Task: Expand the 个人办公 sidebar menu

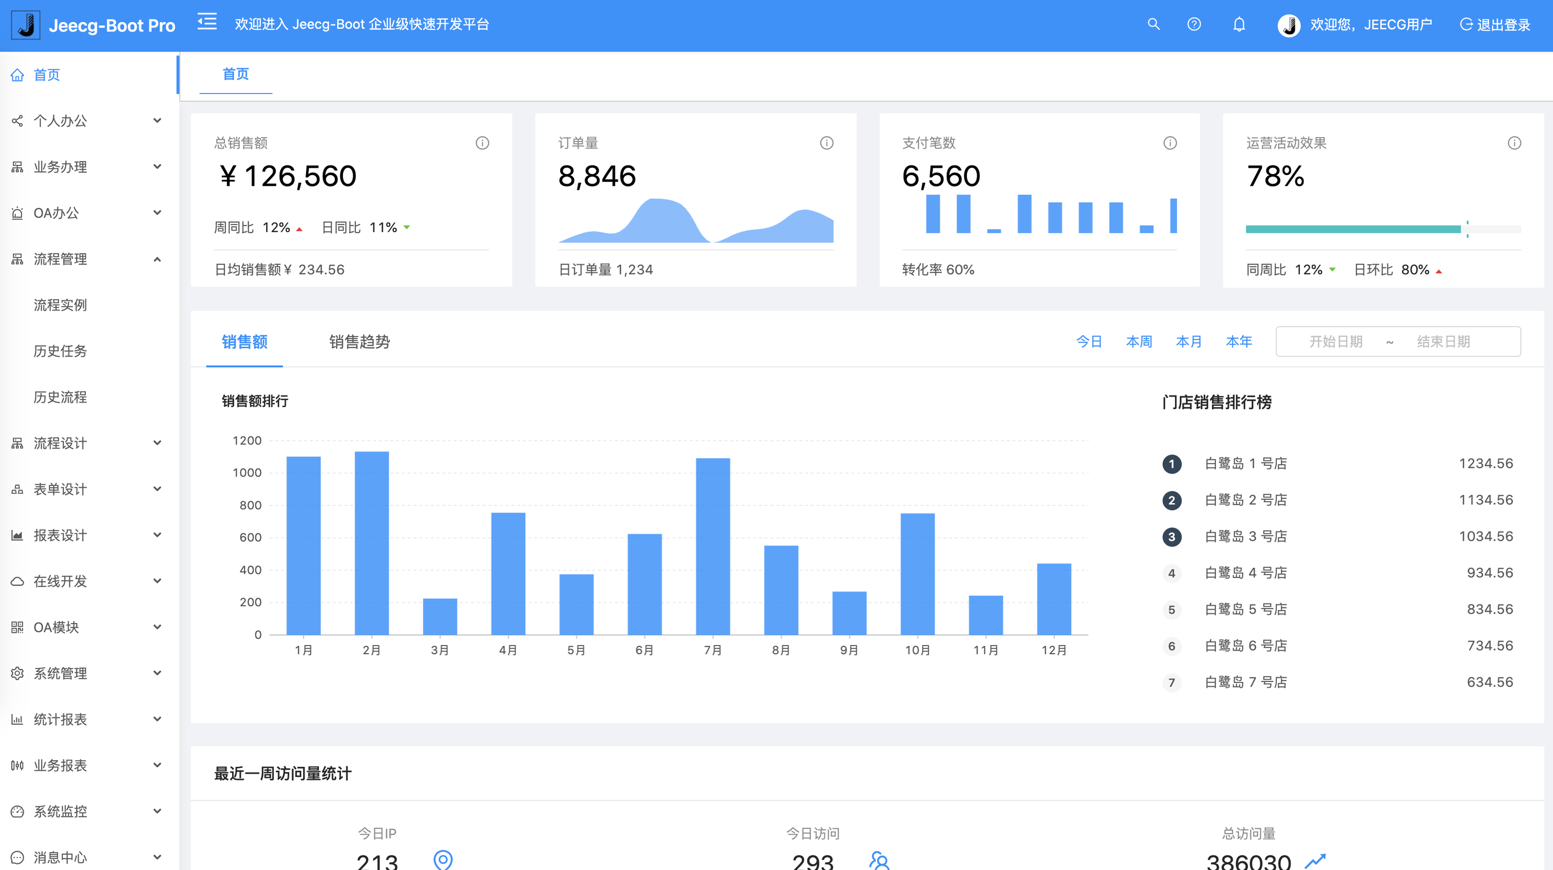Action: coord(87,121)
